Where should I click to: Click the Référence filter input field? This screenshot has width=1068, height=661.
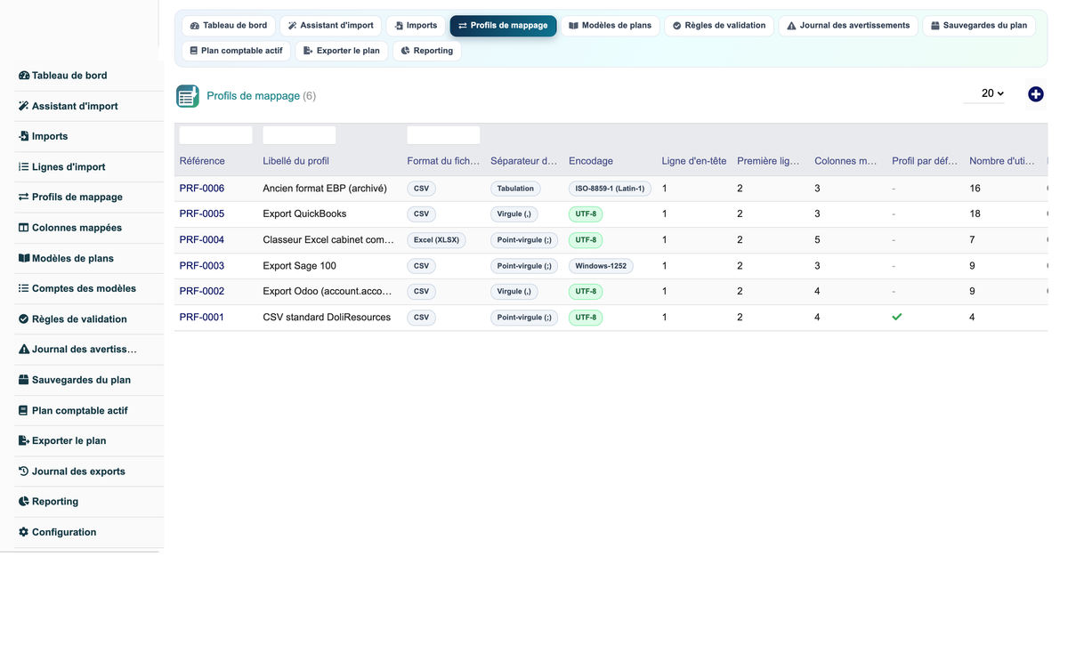tap(216, 135)
